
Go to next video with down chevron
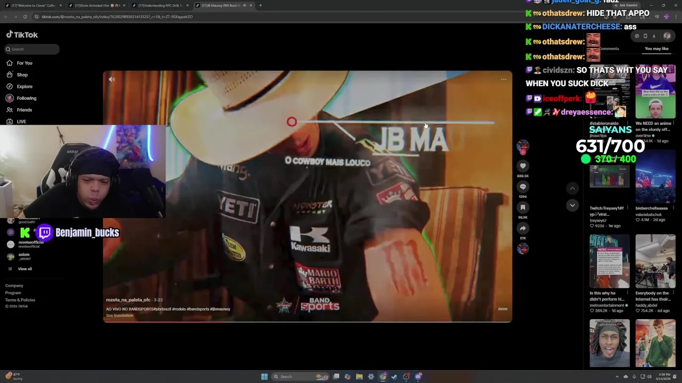[572, 205]
